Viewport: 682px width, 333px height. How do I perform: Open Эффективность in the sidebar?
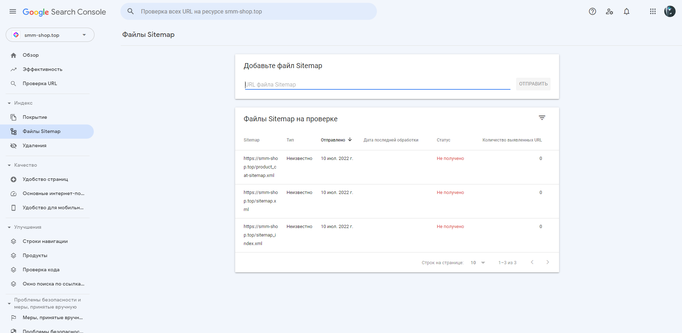pyautogui.click(x=42, y=70)
